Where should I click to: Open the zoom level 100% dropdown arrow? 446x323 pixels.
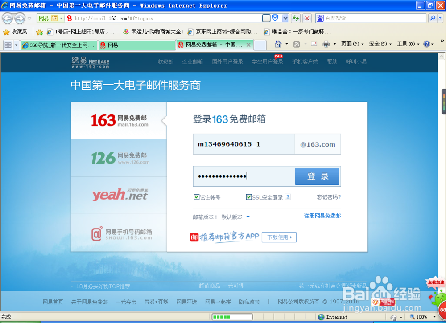pyautogui.click(x=434, y=317)
